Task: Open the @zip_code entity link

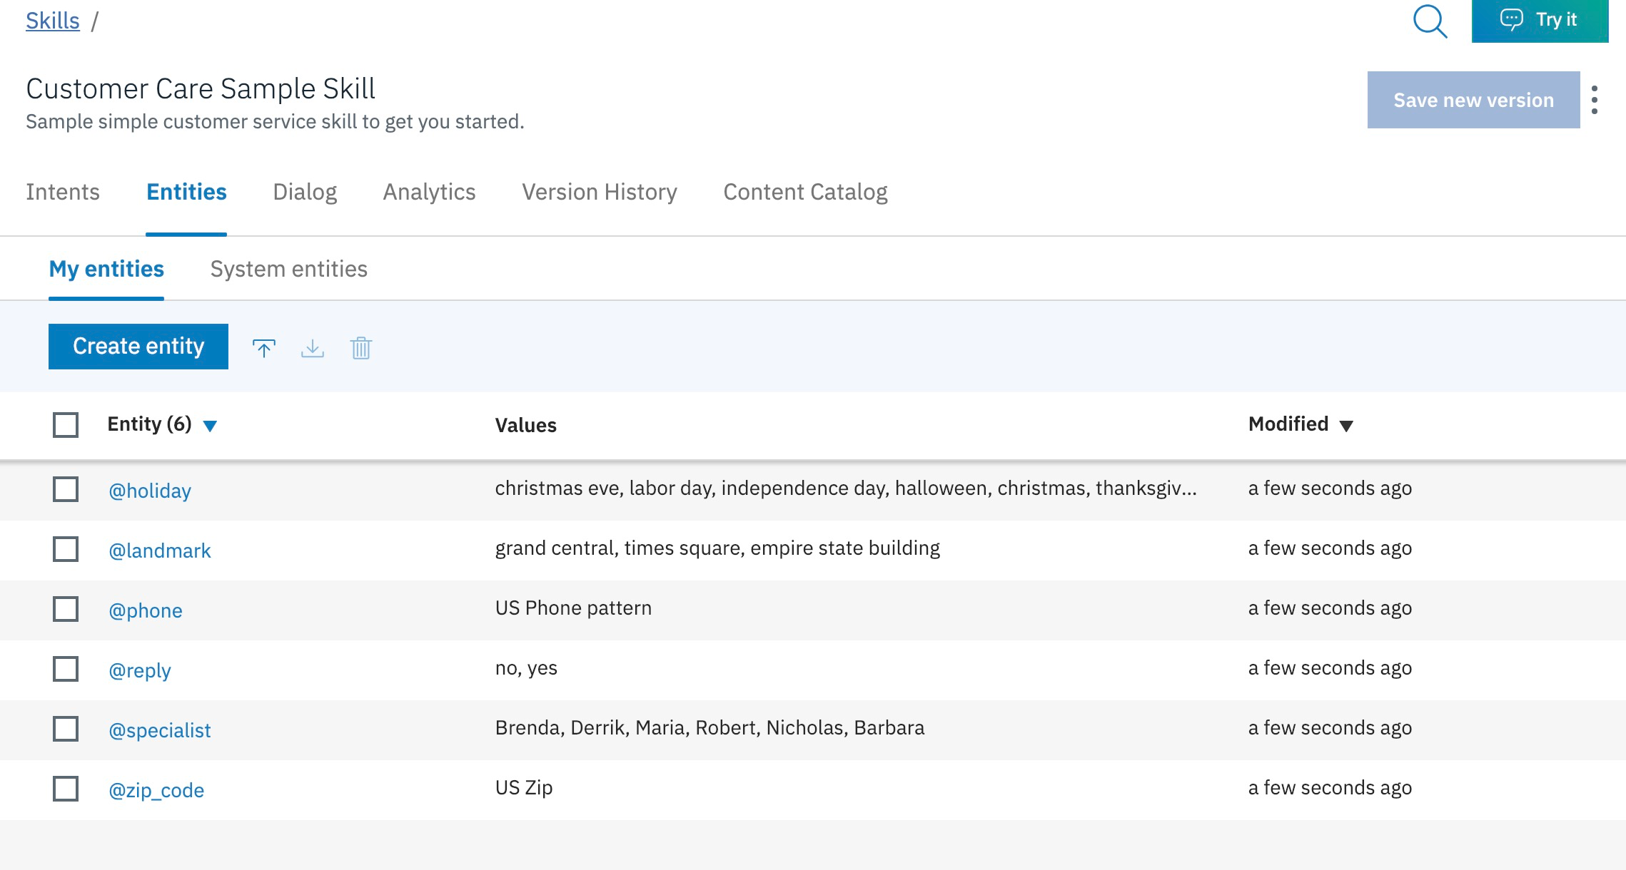Action: (x=156, y=790)
